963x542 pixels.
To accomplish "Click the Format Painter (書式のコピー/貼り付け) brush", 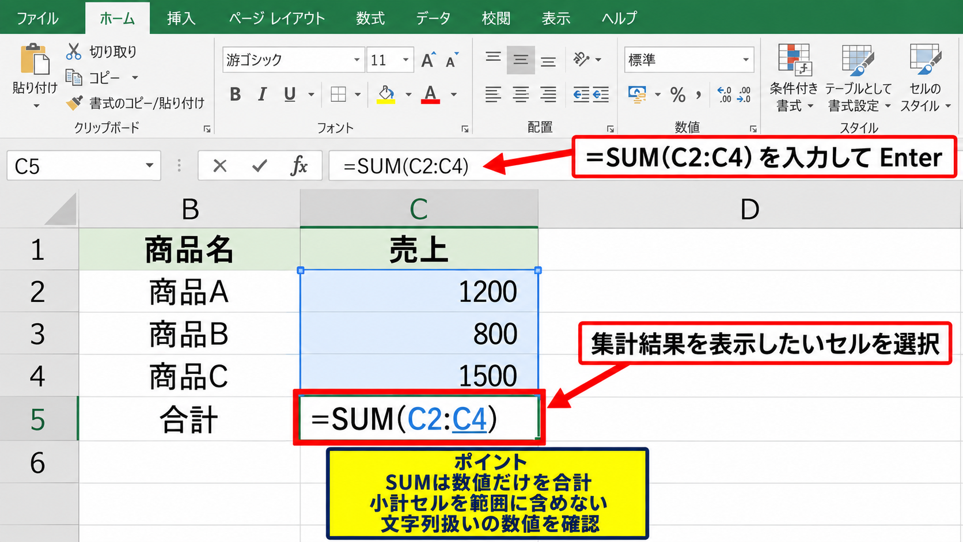I will coord(74,103).
